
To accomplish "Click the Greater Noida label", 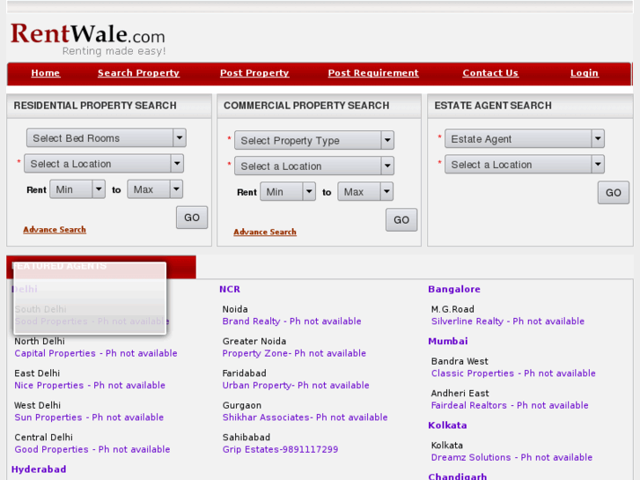I will click(x=254, y=341).
